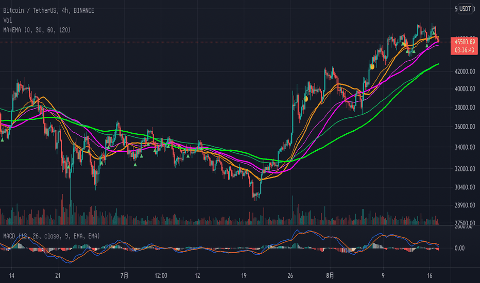Select the date label 16 on the time axis
This screenshot has width=480, height=283.
tap(430, 276)
